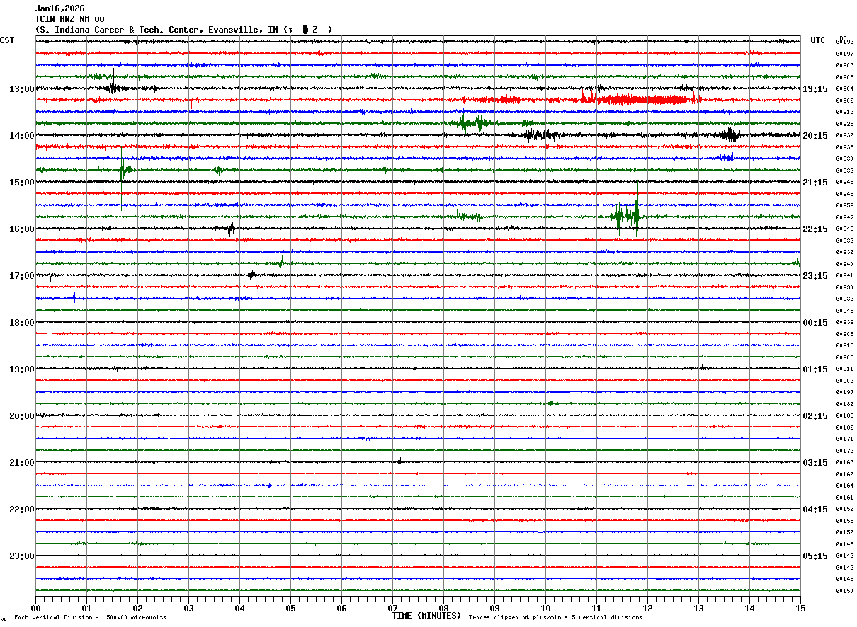Click minute 00 on the time axis
857x627 pixels.
coord(35,608)
